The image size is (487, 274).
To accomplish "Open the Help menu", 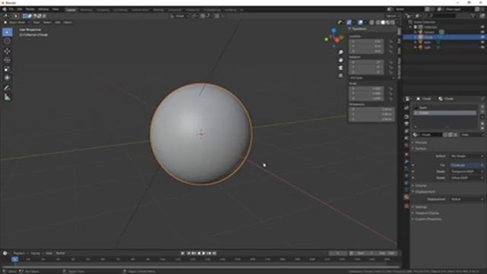I will click(56, 9).
